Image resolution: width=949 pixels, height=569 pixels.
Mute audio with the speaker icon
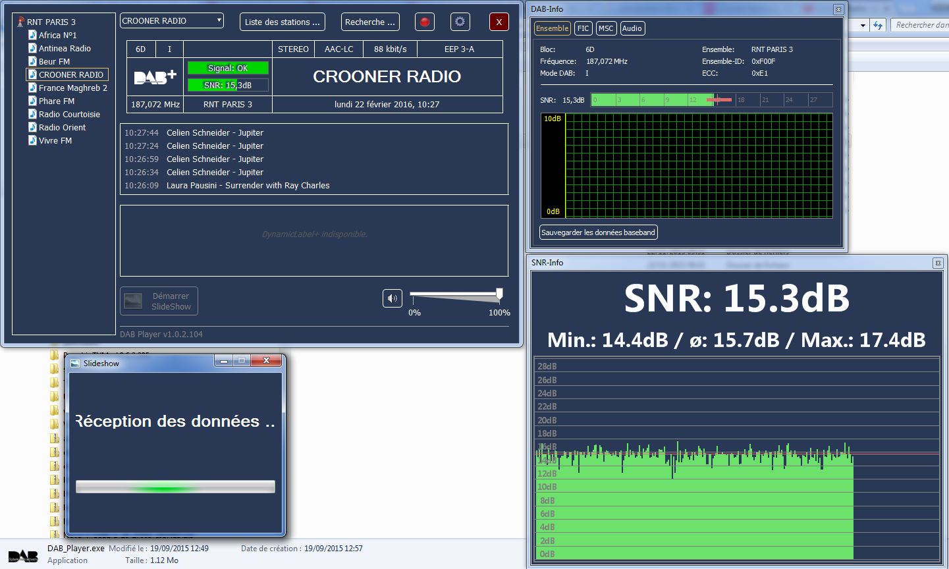click(393, 298)
